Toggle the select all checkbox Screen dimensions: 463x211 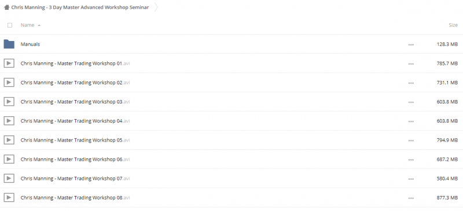tap(10, 25)
